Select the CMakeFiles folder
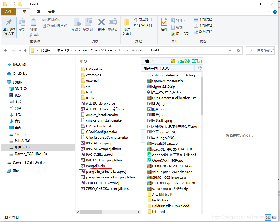The width and height of the screenshot is (280, 222). click(95, 69)
